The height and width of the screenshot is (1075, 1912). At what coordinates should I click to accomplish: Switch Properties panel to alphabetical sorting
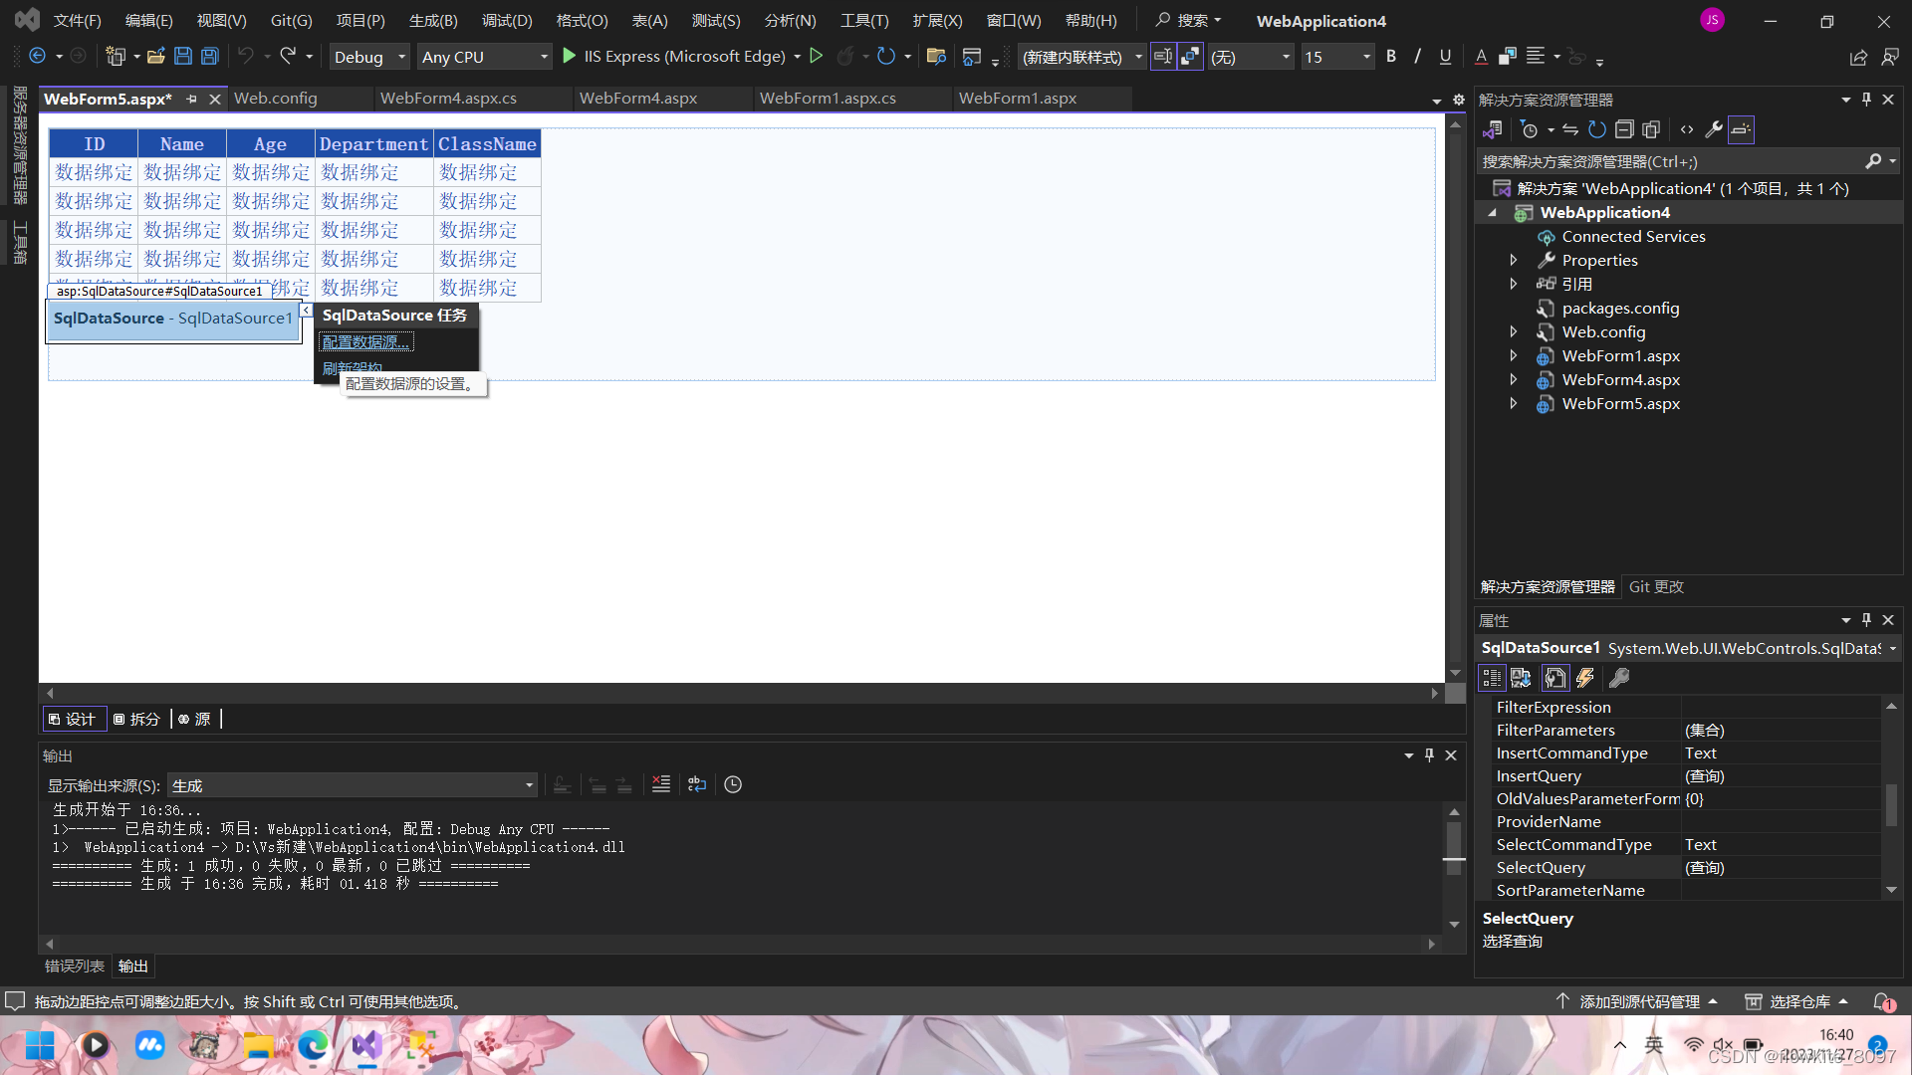pyautogui.click(x=1521, y=678)
